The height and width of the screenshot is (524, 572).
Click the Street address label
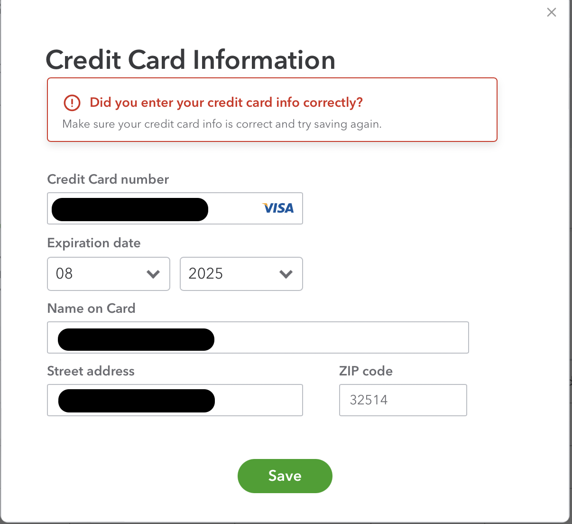click(x=91, y=371)
